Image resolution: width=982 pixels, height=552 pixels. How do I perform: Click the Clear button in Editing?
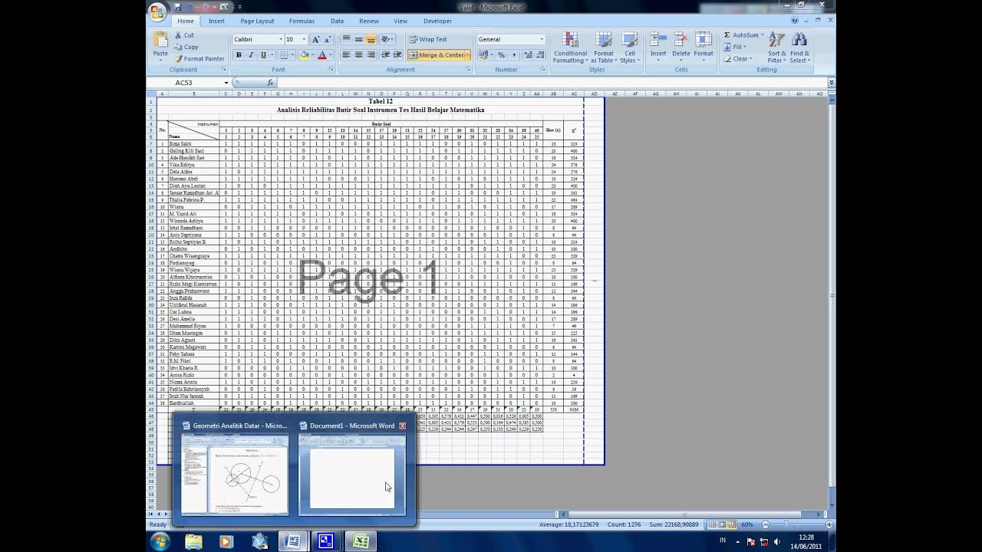(x=736, y=58)
